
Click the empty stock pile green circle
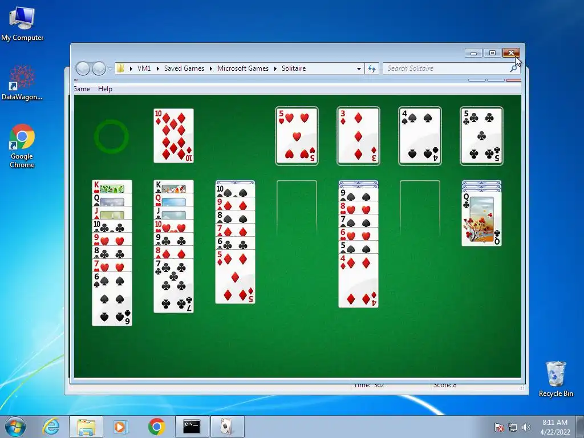(x=111, y=136)
